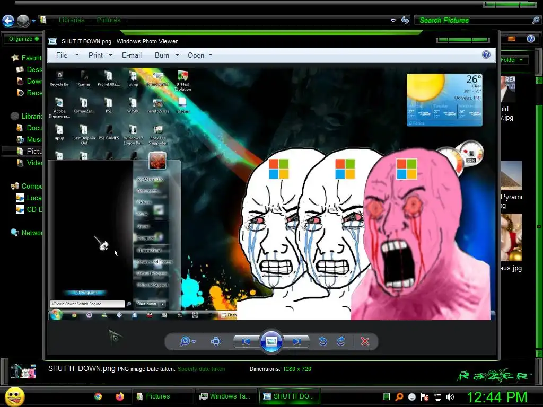Select Network in navigation pane
The width and height of the screenshot is (543, 407).
[x=27, y=233]
